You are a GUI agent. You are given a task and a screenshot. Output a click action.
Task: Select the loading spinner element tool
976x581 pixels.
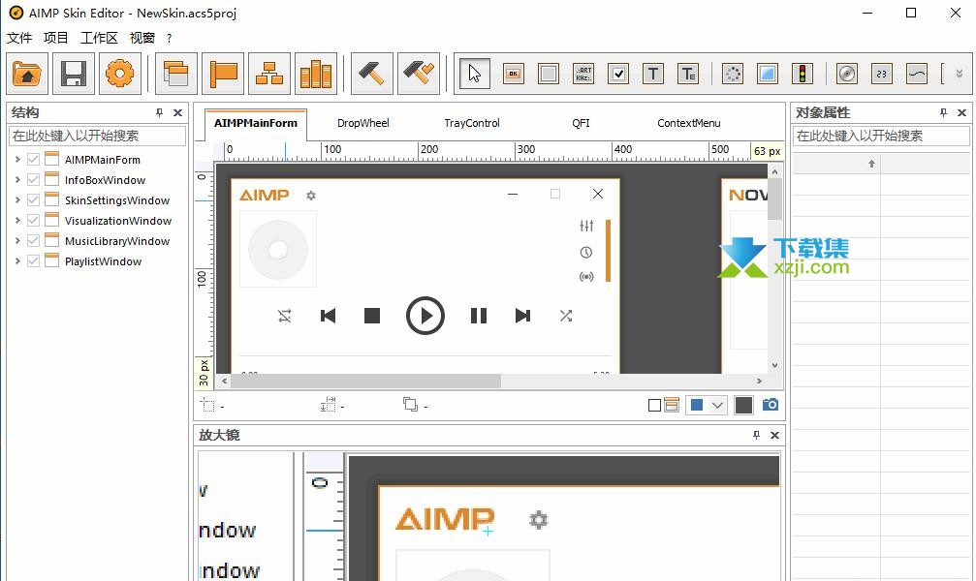click(x=733, y=74)
